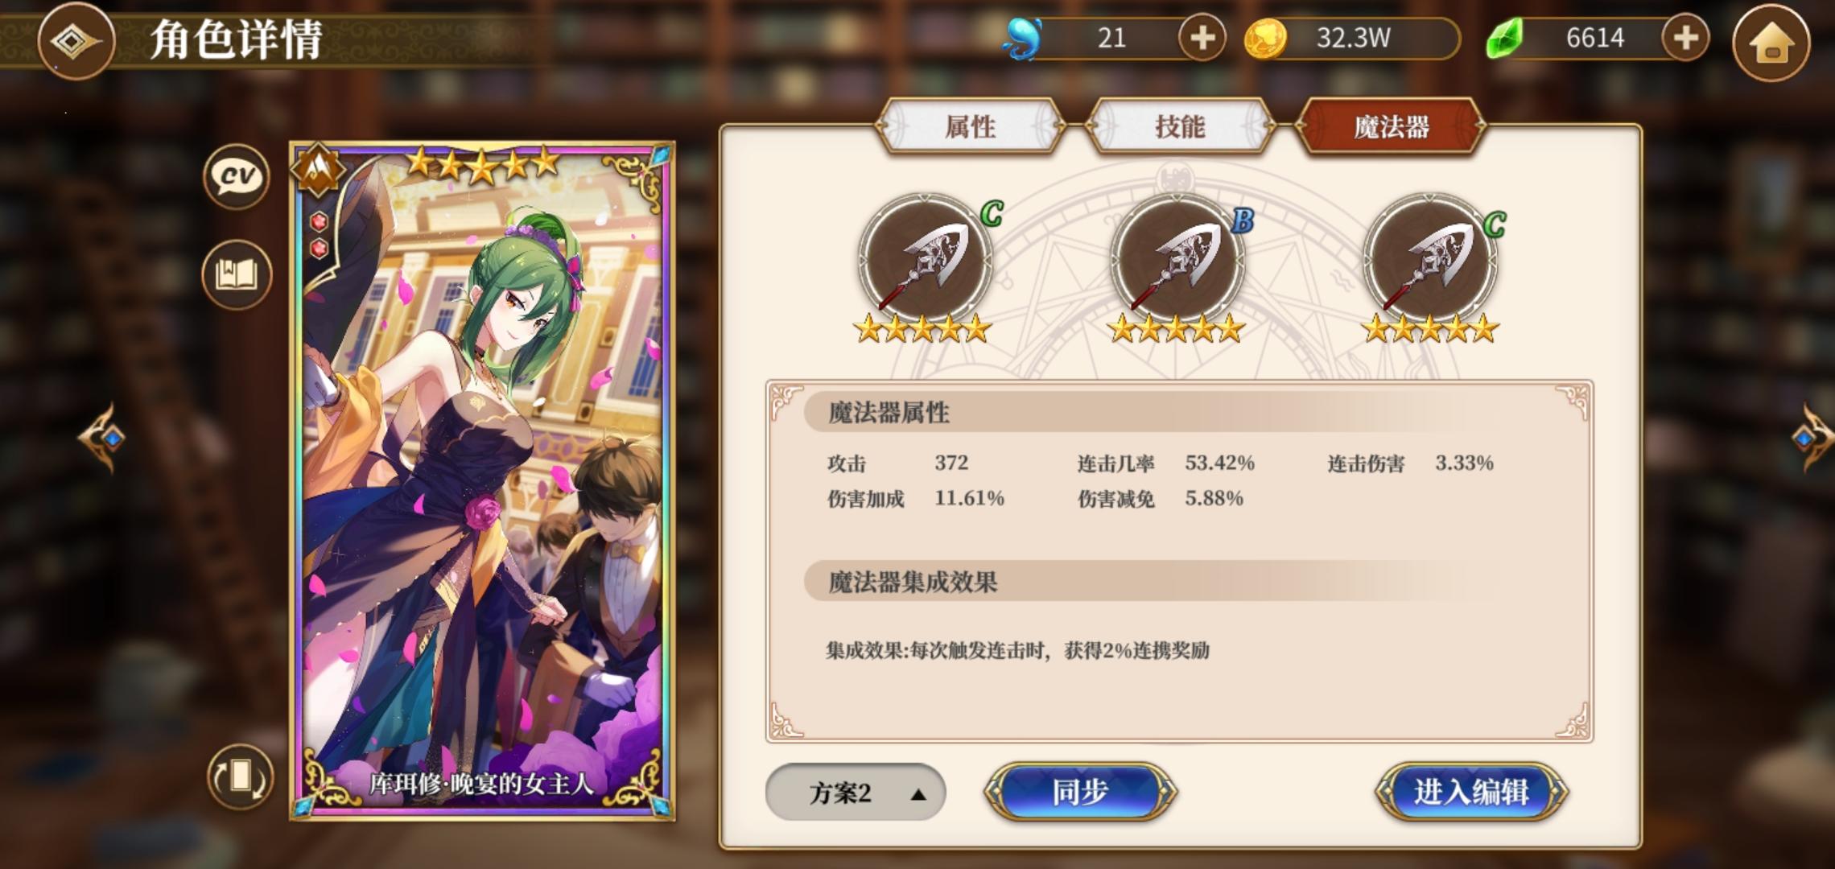1835x869 pixels.
Task: Expand scheme list via triangle arrow
Action: tap(918, 794)
